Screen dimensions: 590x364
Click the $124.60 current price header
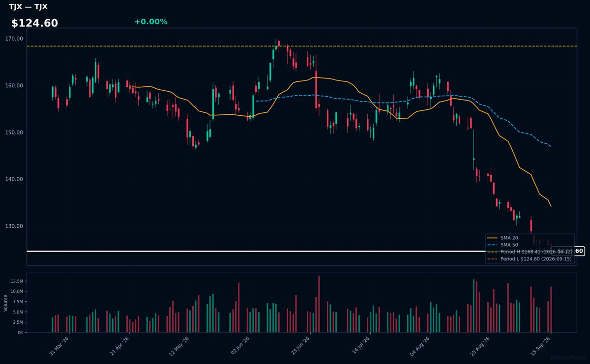(34, 23)
